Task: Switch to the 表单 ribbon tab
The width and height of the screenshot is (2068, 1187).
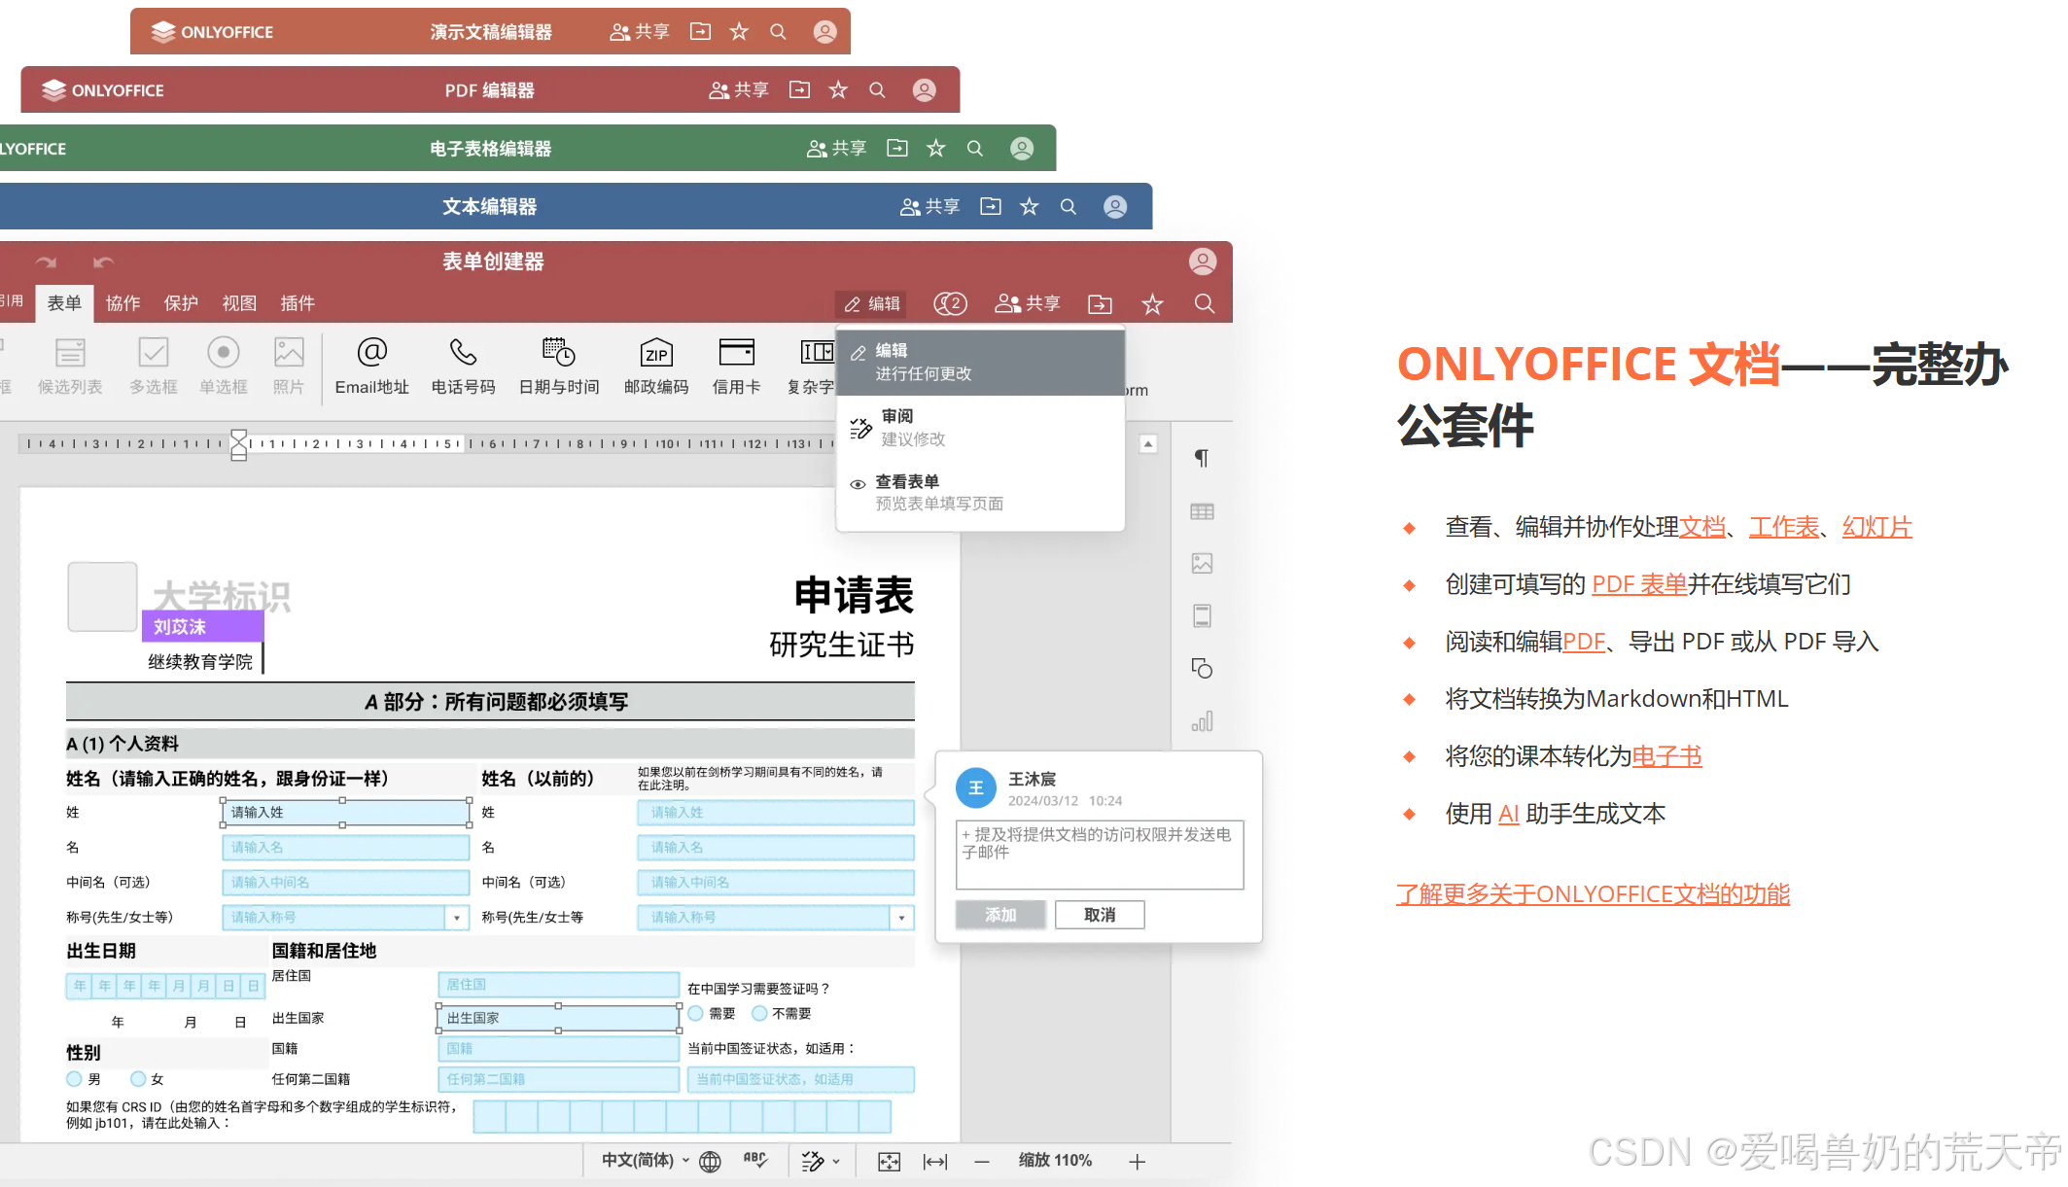Action: 64,303
